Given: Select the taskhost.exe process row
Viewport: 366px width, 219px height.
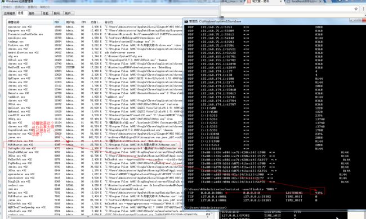Looking at the screenshot, I should pos(94,97).
